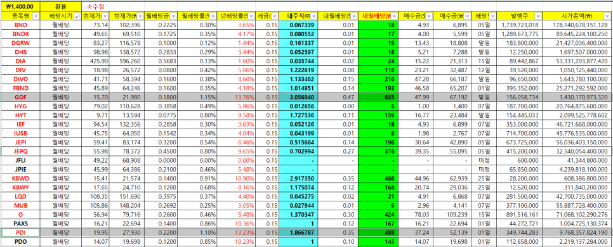Select the 9.65% yield cell in JEPQ row
The width and height of the screenshot is (613, 247).
click(237, 151)
